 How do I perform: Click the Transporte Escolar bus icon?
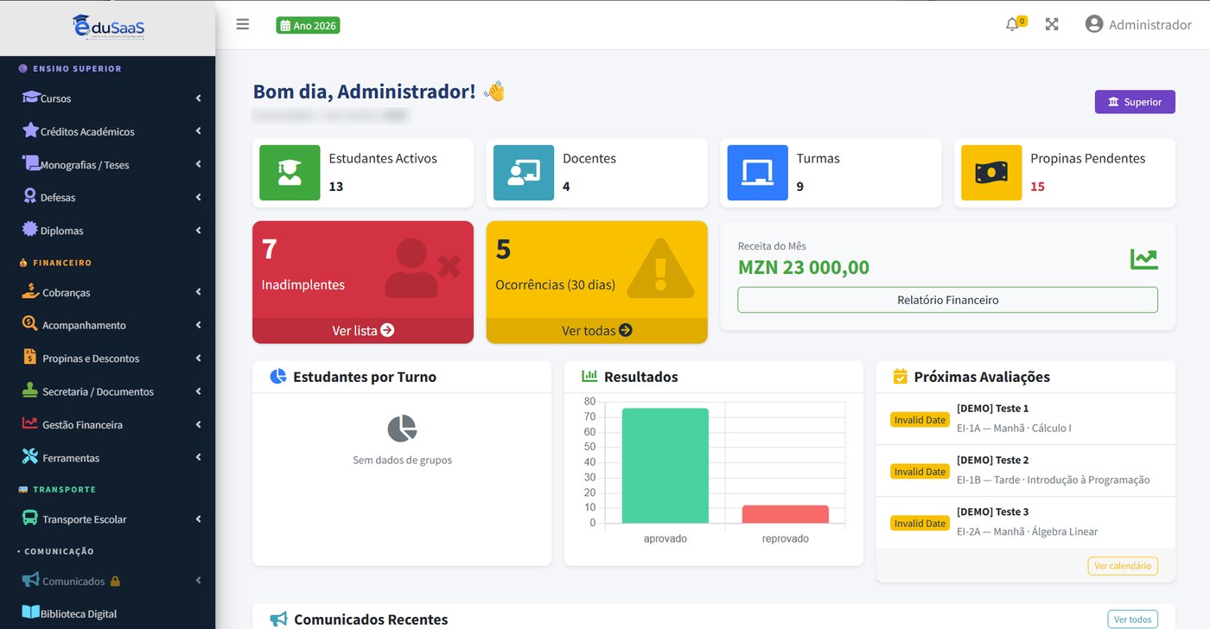29,518
